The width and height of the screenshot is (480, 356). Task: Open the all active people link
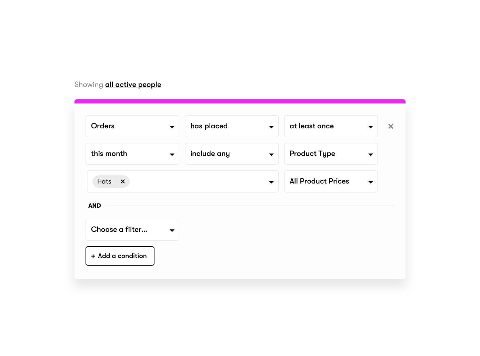(x=133, y=85)
